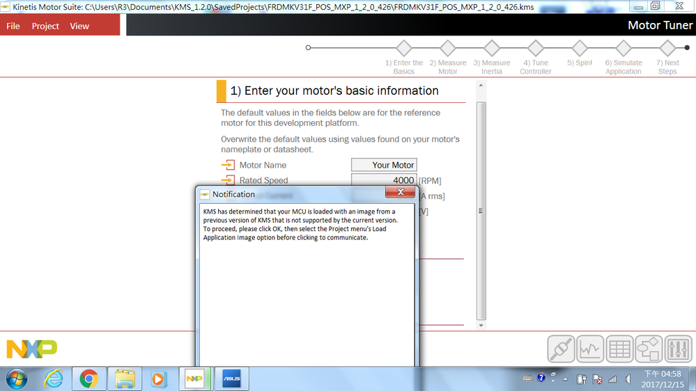Open the table grid view icon
This screenshot has width=696, height=391.
(x=619, y=349)
